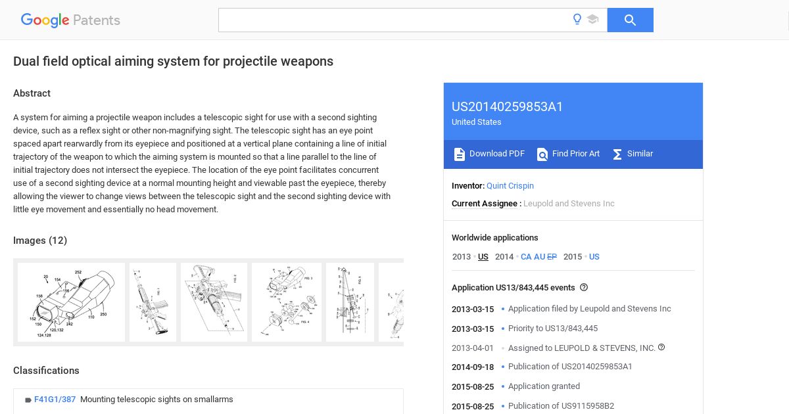Click info icon next to LEUPOLD & STEVENS, INC.
Image resolution: width=789 pixels, height=414 pixels.
click(x=661, y=347)
